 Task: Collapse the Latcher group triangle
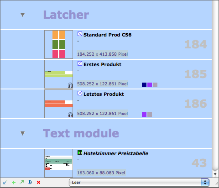(x=22, y=15)
